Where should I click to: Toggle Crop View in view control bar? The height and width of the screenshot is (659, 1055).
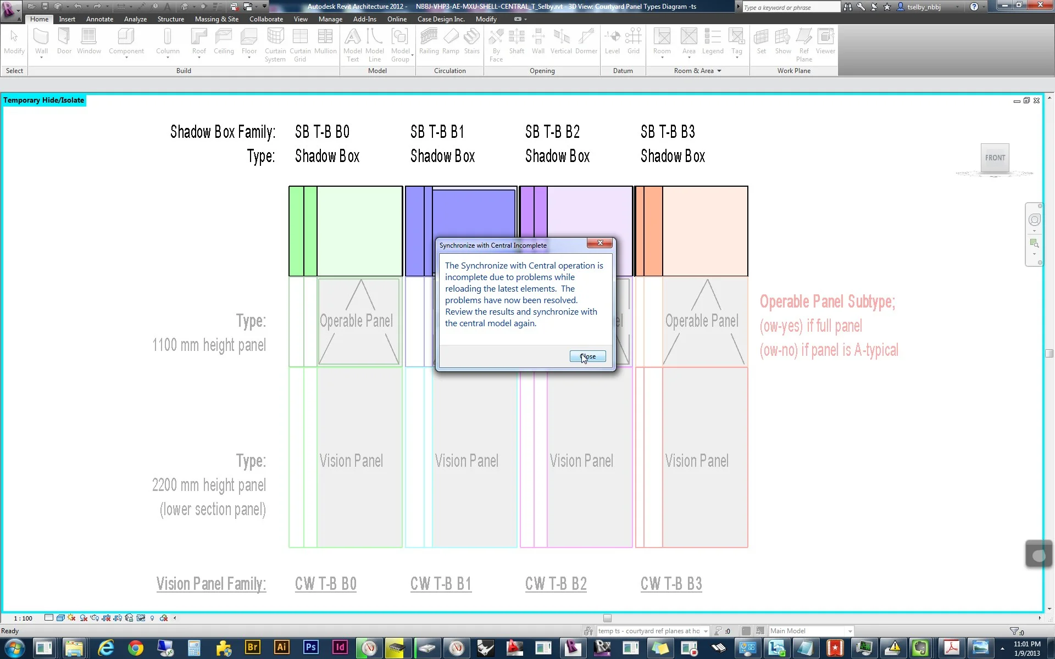click(x=106, y=618)
